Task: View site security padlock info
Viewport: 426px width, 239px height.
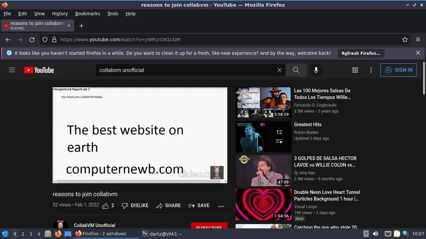Action: 54,40
